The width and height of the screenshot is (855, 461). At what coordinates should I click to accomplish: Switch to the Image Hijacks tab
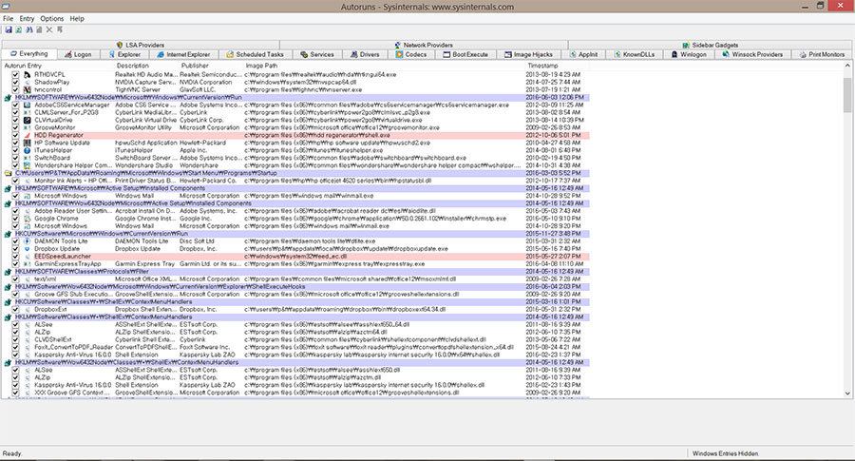coord(528,54)
